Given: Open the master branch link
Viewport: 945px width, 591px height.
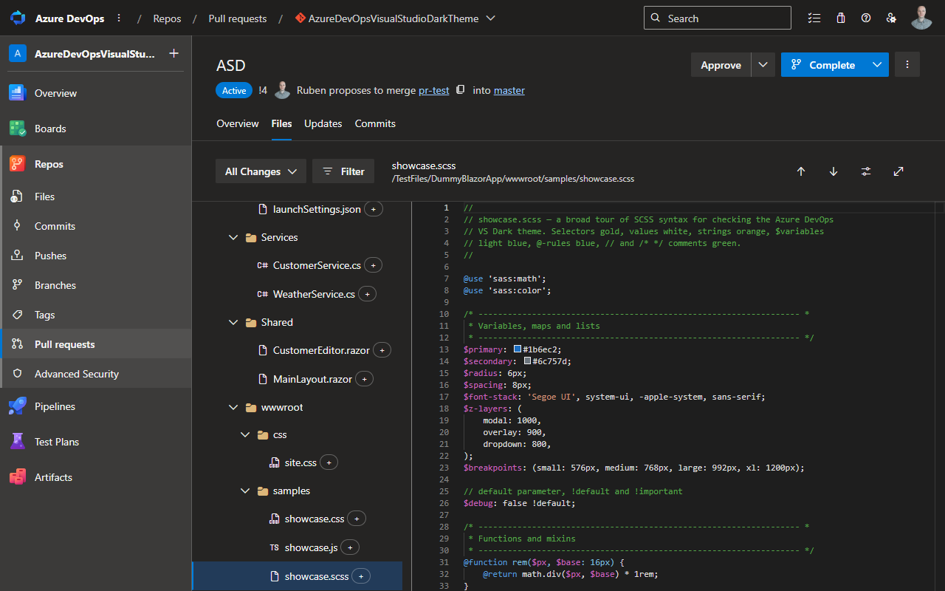Looking at the screenshot, I should point(509,90).
